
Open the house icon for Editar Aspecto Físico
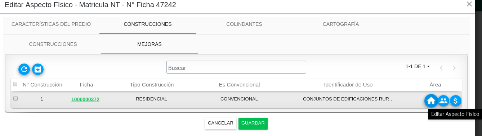tap(431, 101)
